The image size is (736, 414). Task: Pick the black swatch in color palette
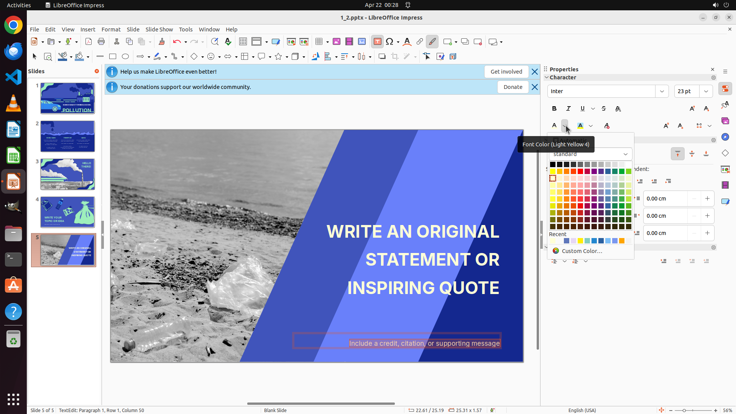553,164
